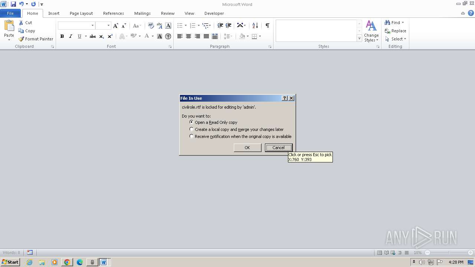Expand the Styles gallery More arrow
The image size is (475, 267).
point(359,39)
